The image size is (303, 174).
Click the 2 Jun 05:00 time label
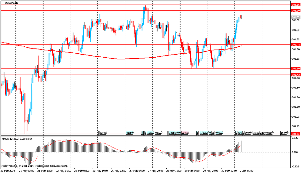(246, 171)
